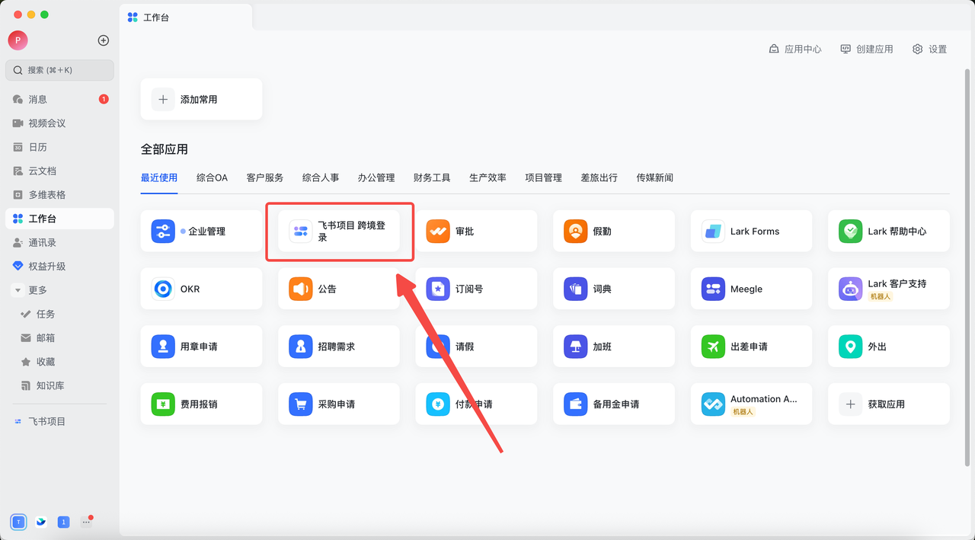Switch to 财务工具 tab
This screenshot has height=540, width=975.
pos(432,177)
